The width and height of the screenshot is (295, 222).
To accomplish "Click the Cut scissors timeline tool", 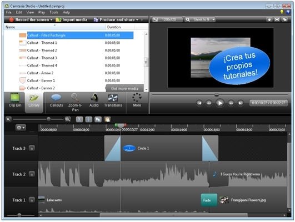I will pos(79,119).
